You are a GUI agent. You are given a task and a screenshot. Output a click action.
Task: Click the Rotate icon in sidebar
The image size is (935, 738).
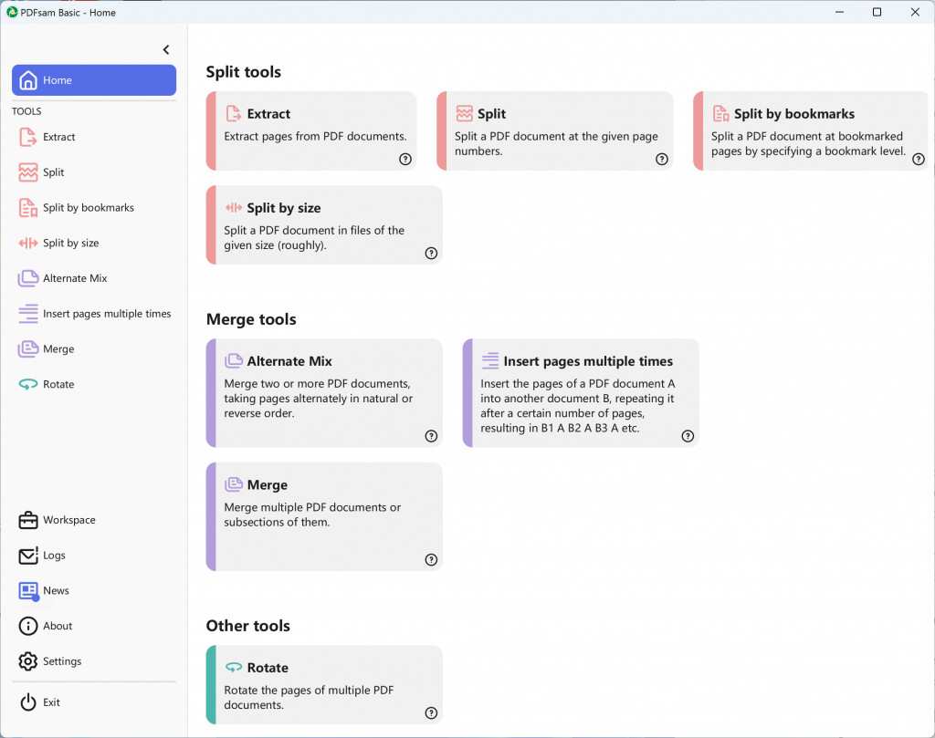tap(28, 384)
